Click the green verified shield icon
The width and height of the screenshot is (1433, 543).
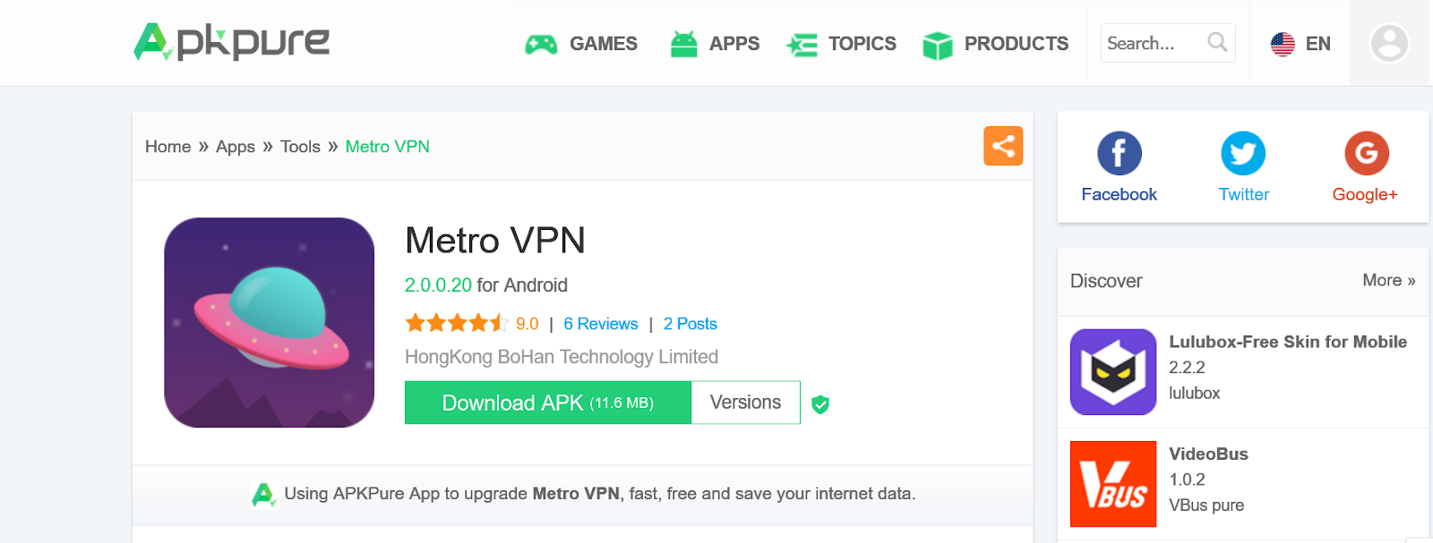click(x=820, y=404)
